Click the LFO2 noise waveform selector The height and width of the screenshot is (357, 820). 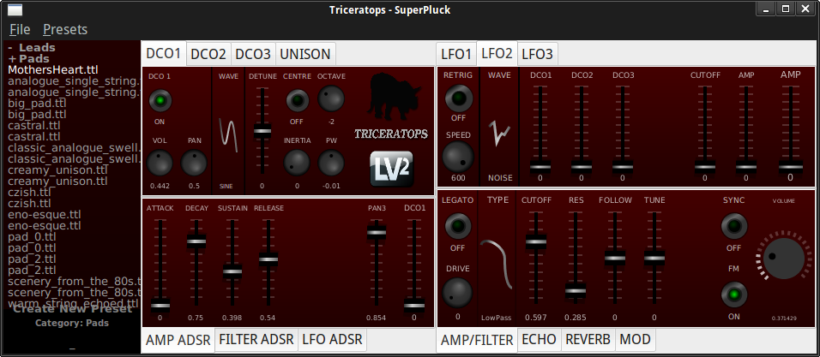click(499, 134)
